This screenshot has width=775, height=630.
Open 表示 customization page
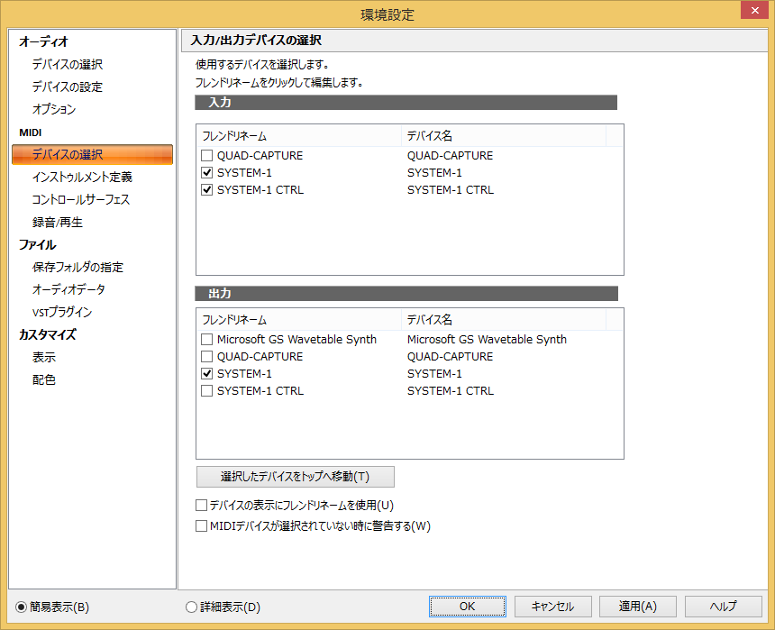point(44,357)
